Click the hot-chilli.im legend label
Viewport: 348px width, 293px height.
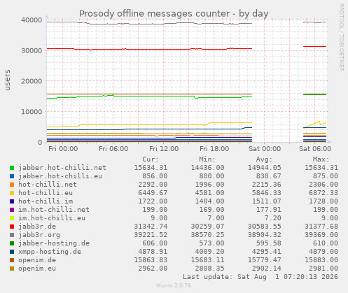tap(46, 201)
